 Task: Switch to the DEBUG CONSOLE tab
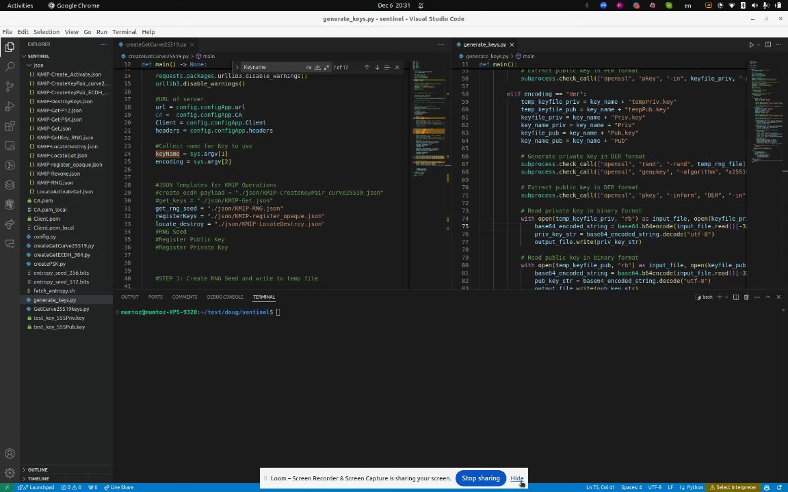pyautogui.click(x=225, y=297)
